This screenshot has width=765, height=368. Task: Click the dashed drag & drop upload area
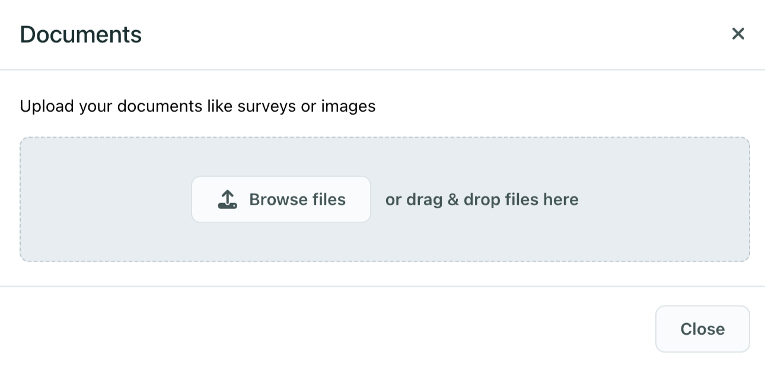(385, 199)
